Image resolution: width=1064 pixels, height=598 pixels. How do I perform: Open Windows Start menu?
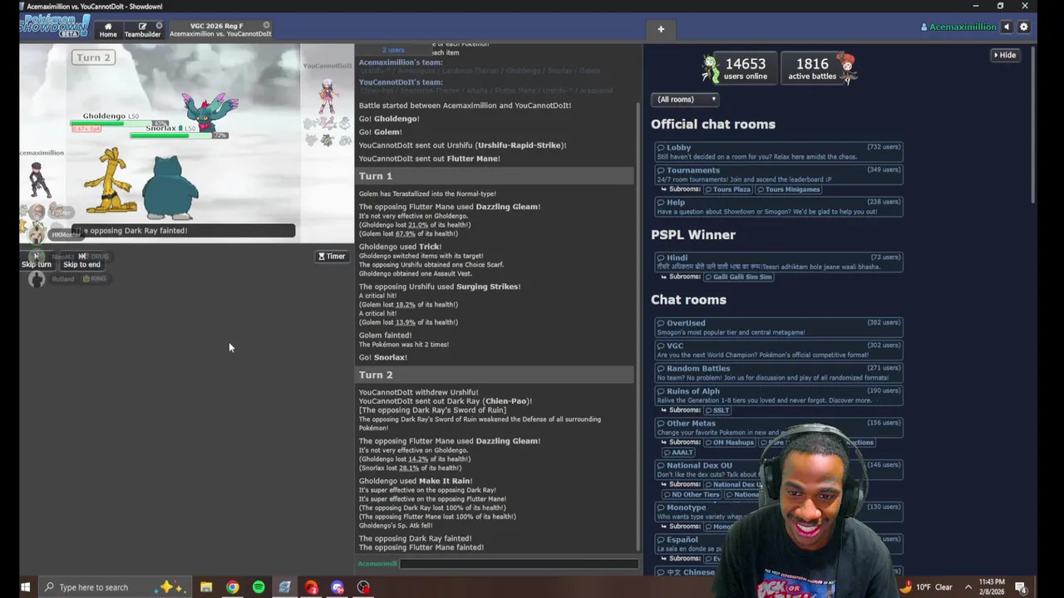(25, 587)
